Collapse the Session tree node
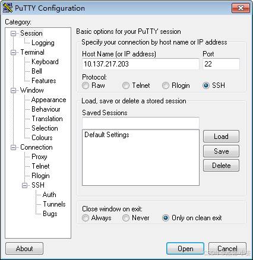 pyautogui.click(x=13, y=33)
